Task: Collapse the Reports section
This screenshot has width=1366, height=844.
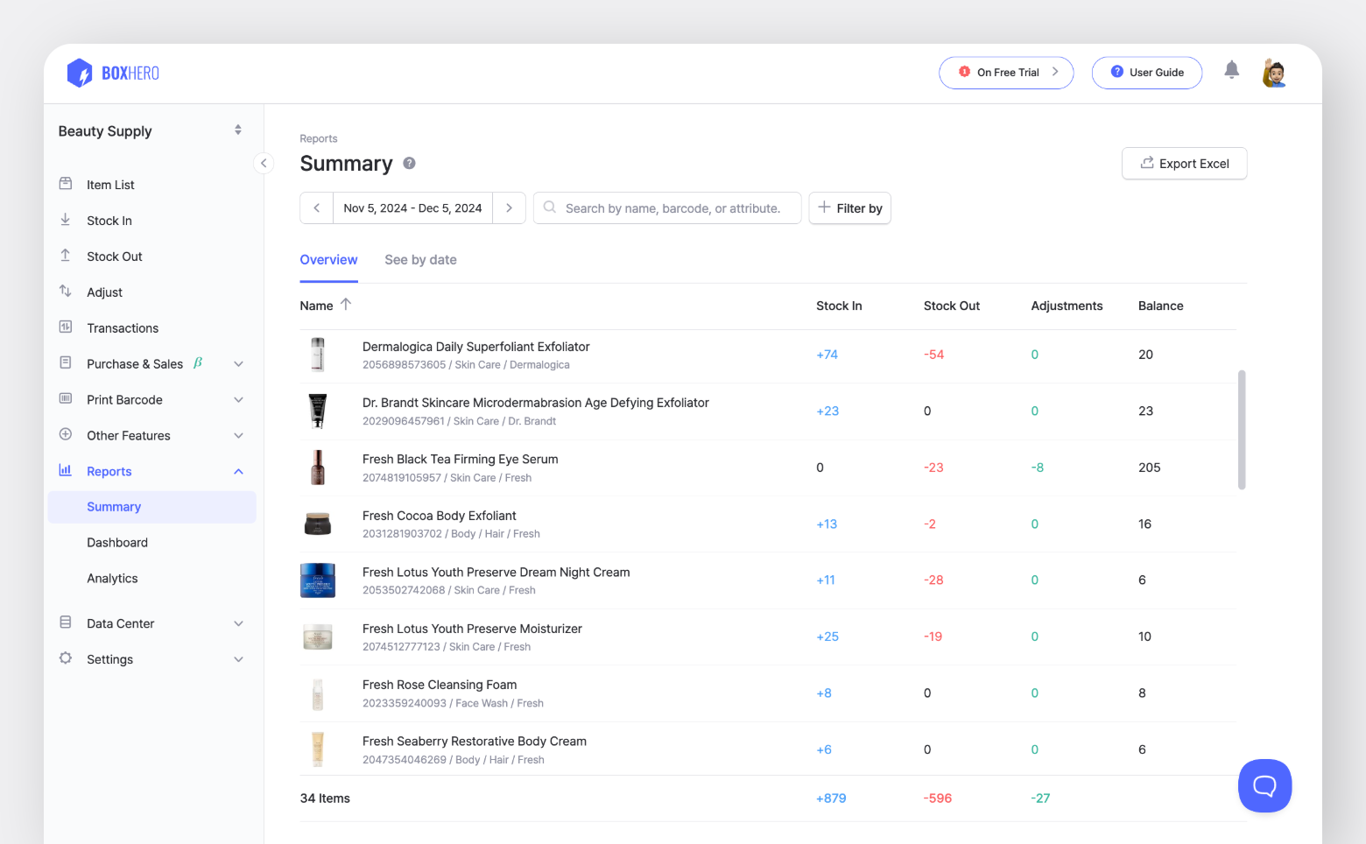Action: pyautogui.click(x=238, y=472)
